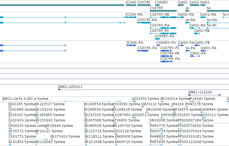The width and height of the screenshot is (229, 146).
Task: Click the se gene label
Action: (187, 8)
